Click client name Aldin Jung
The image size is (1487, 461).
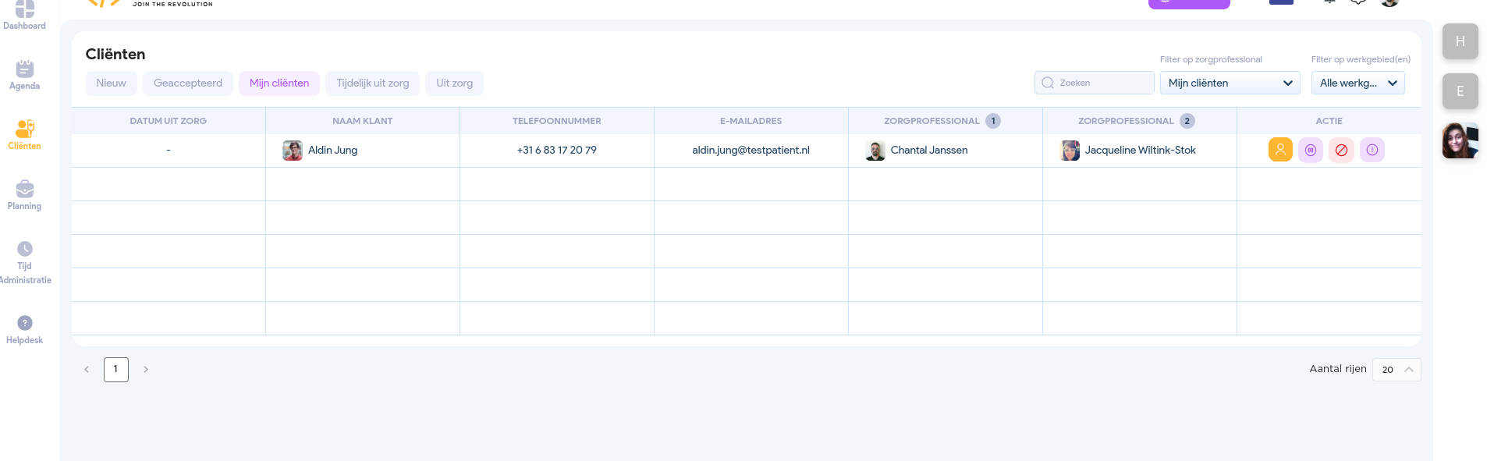[x=332, y=151]
